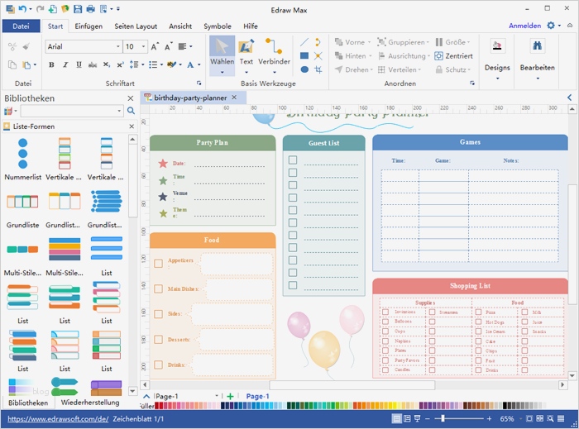This screenshot has width=579, height=429.
Task: Check the Desserts checkbox
Action: pyautogui.click(x=159, y=340)
